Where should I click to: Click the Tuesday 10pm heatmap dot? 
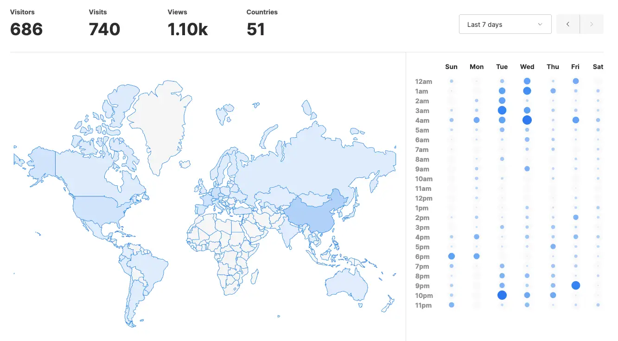502,295
